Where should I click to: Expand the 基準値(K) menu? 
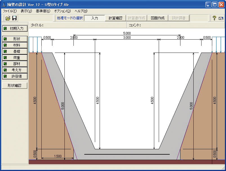[x=43, y=11]
